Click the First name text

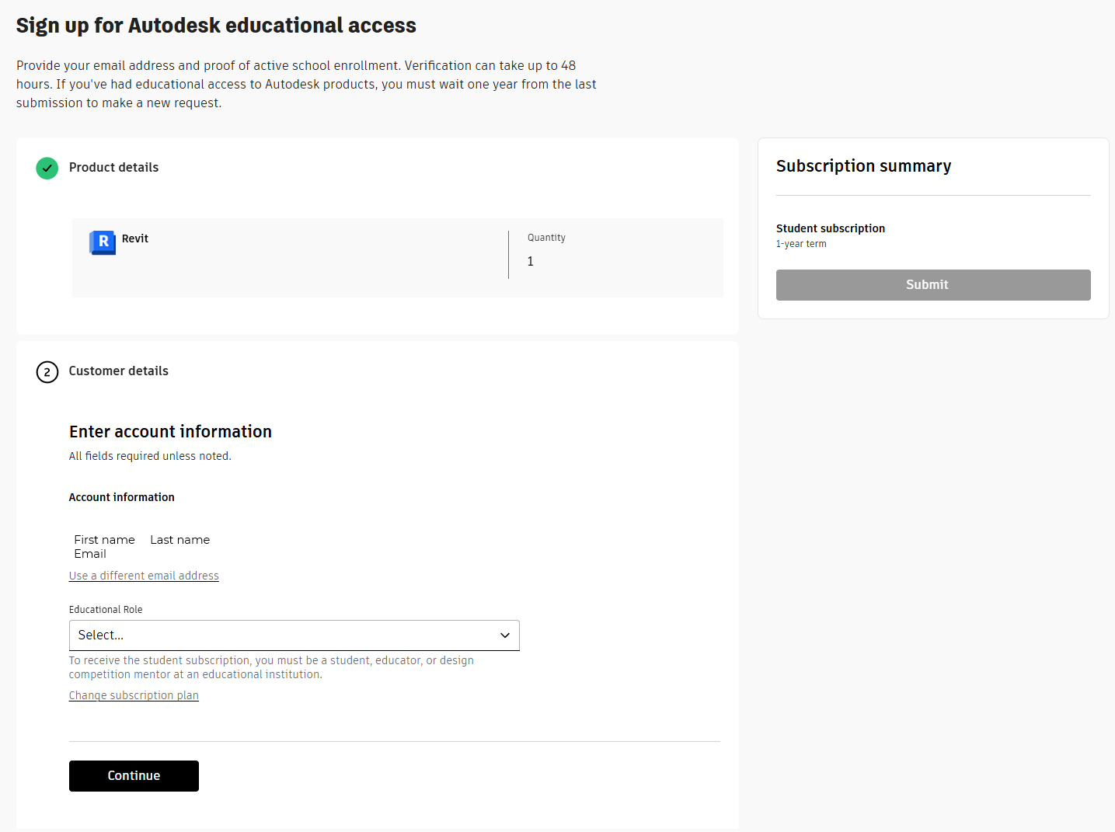point(105,540)
